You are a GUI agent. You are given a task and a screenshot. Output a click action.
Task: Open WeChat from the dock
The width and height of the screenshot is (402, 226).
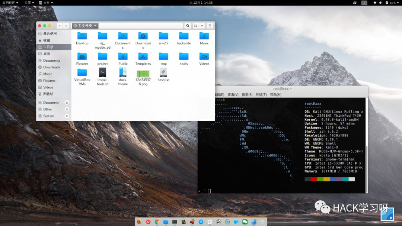(x=245, y=222)
